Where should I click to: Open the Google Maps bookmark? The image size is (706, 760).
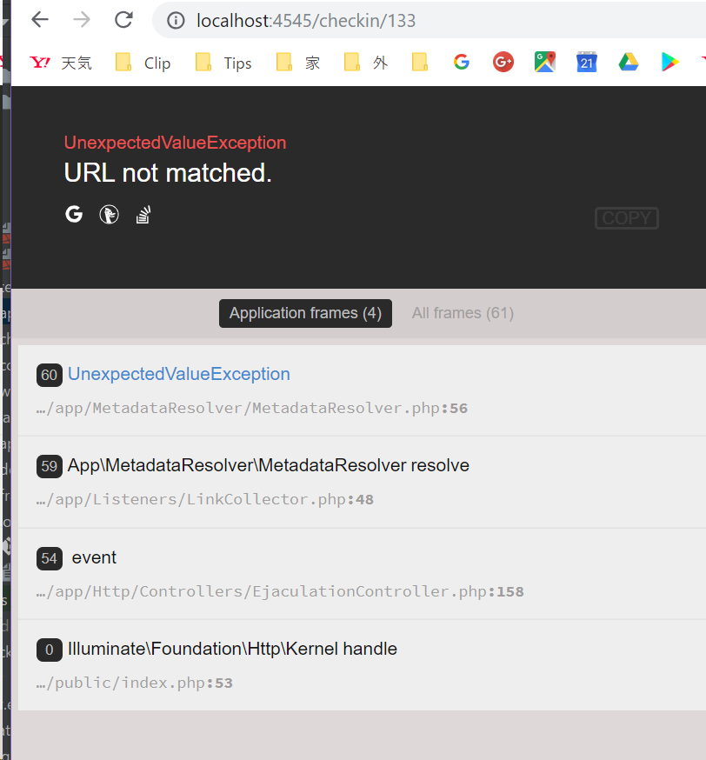tap(545, 62)
